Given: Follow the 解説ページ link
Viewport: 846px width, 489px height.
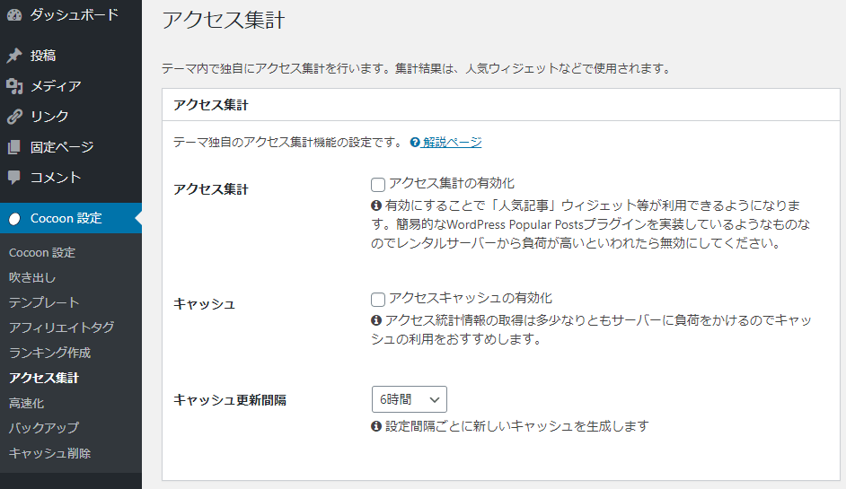Looking at the screenshot, I should pos(452,143).
